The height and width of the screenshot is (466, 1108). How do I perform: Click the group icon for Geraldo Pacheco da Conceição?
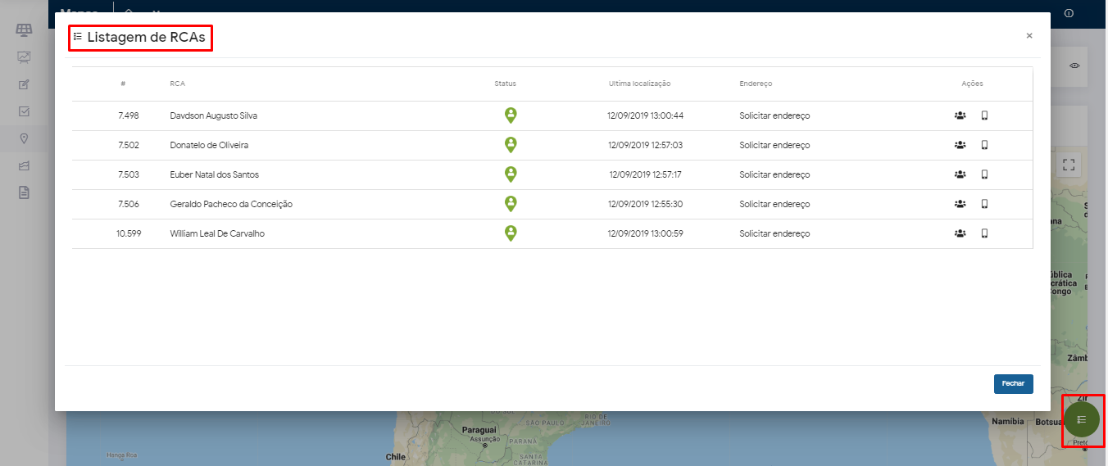[x=960, y=204]
